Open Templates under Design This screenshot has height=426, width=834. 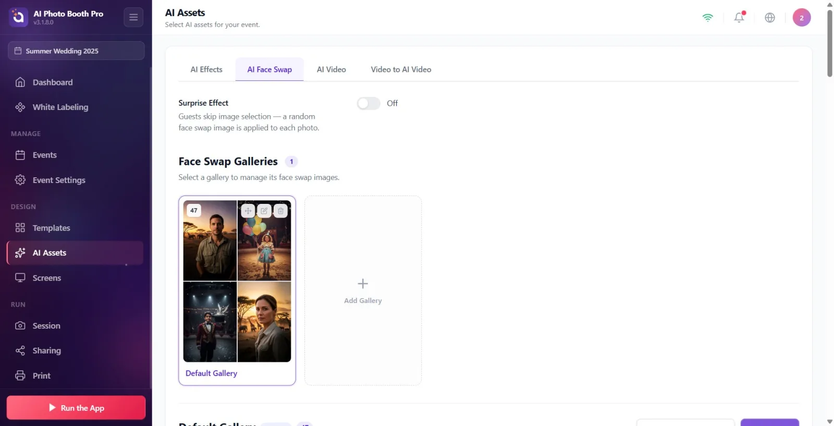[75, 228]
